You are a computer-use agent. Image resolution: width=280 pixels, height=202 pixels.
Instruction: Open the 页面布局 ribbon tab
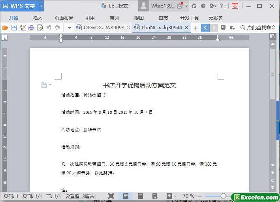point(64,18)
